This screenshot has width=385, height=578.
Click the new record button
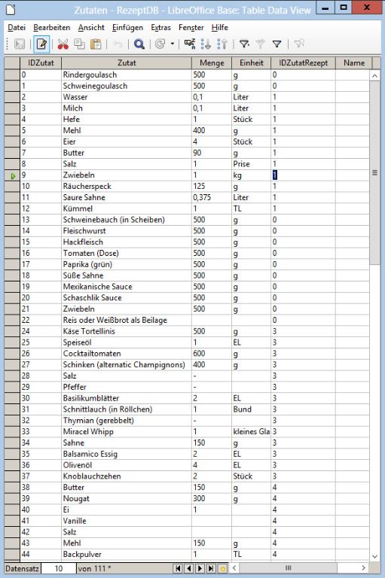point(222,568)
